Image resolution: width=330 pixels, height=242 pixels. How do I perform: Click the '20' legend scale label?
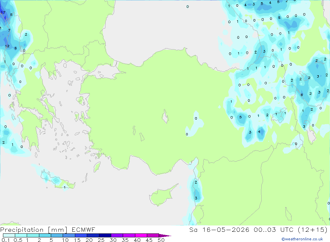89,240
